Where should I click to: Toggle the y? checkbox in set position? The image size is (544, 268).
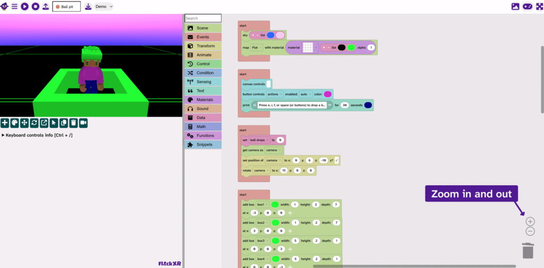[337, 160]
